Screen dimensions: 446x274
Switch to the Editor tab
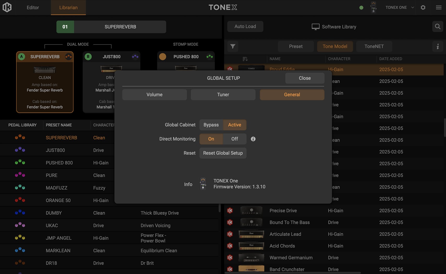click(x=33, y=8)
